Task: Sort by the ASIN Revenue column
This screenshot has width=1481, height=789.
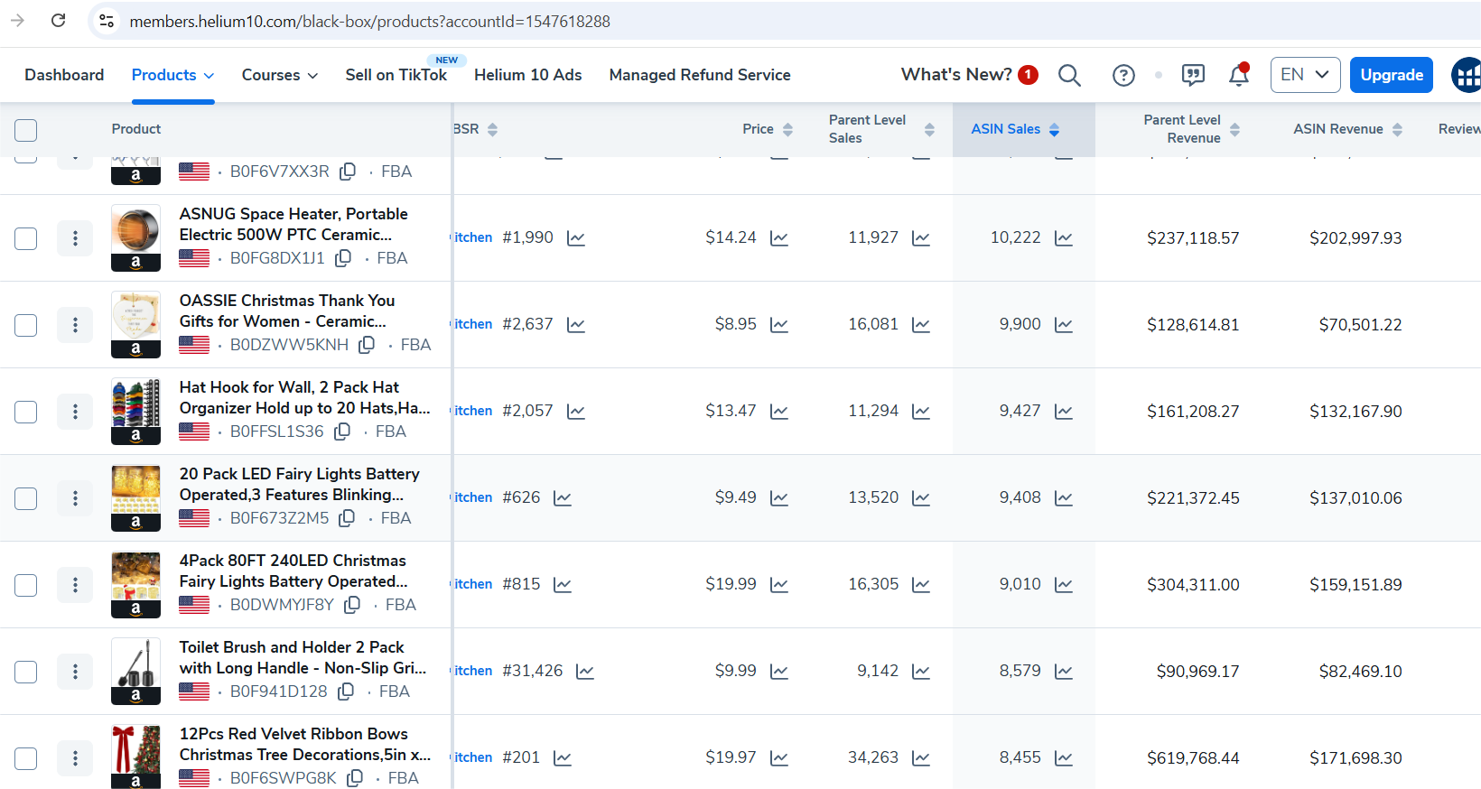Action: 1347,129
